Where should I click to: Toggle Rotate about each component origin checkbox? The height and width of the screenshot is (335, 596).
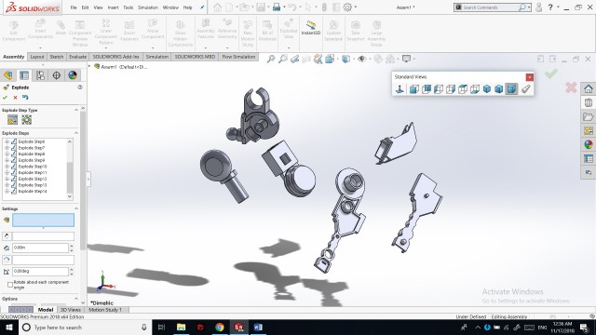point(10,285)
